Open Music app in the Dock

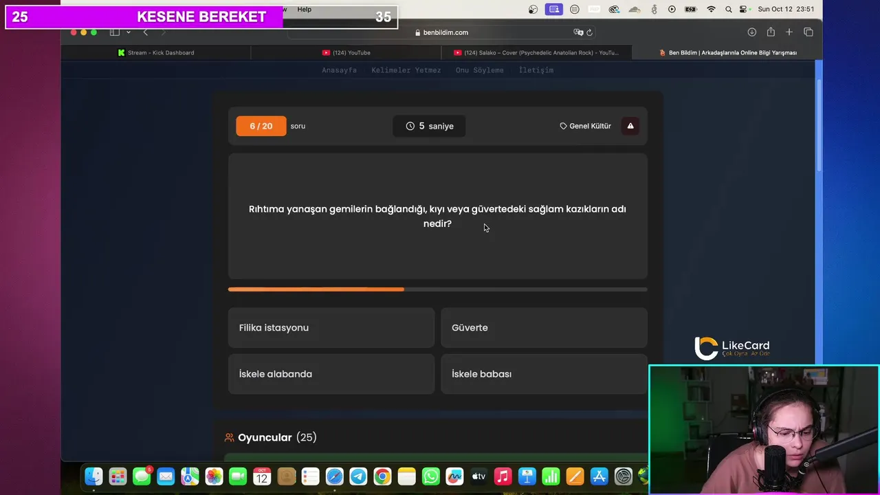[503, 476]
